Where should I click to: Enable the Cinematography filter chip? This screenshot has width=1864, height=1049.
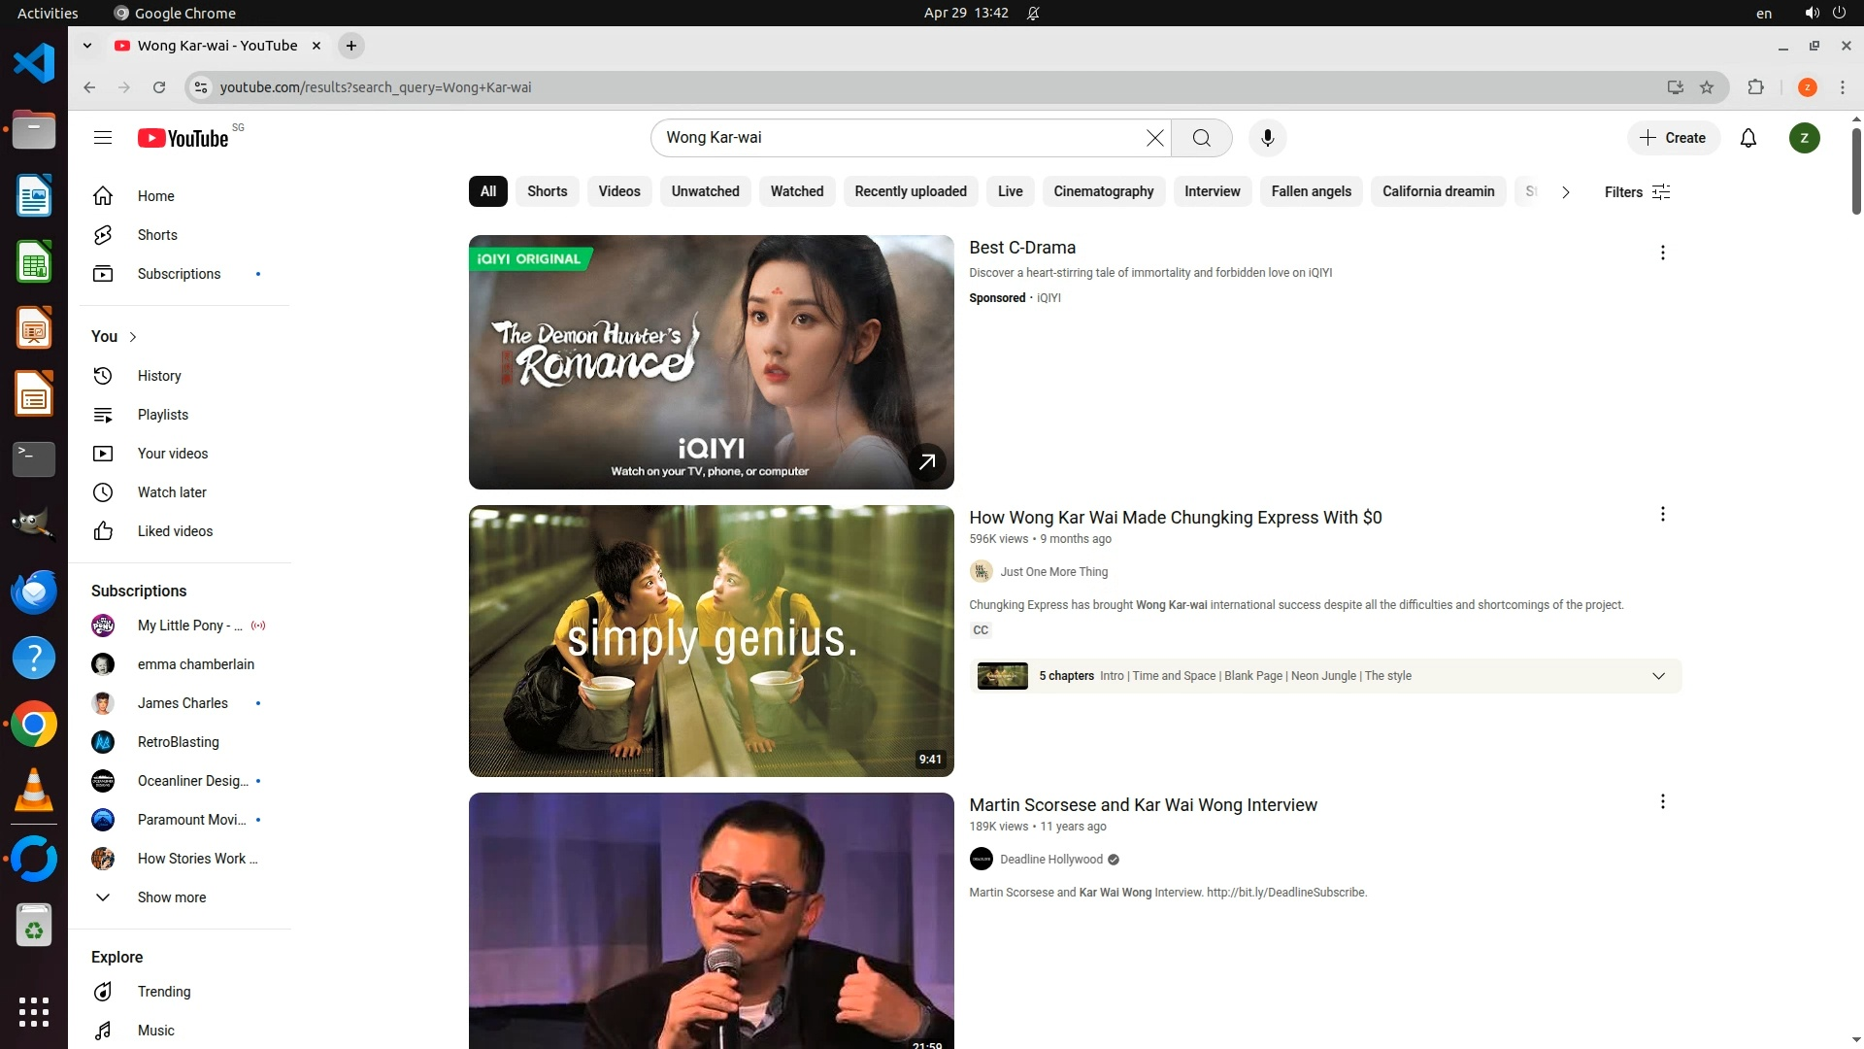[x=1103, y=191]
